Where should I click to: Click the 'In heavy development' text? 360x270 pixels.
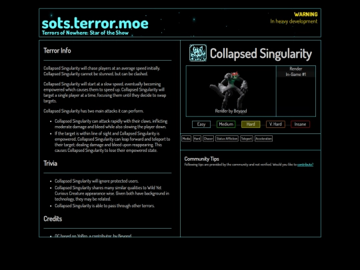tap(293, 21)
